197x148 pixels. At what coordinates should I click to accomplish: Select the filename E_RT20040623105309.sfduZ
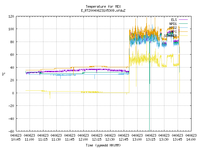click(103, 10)
